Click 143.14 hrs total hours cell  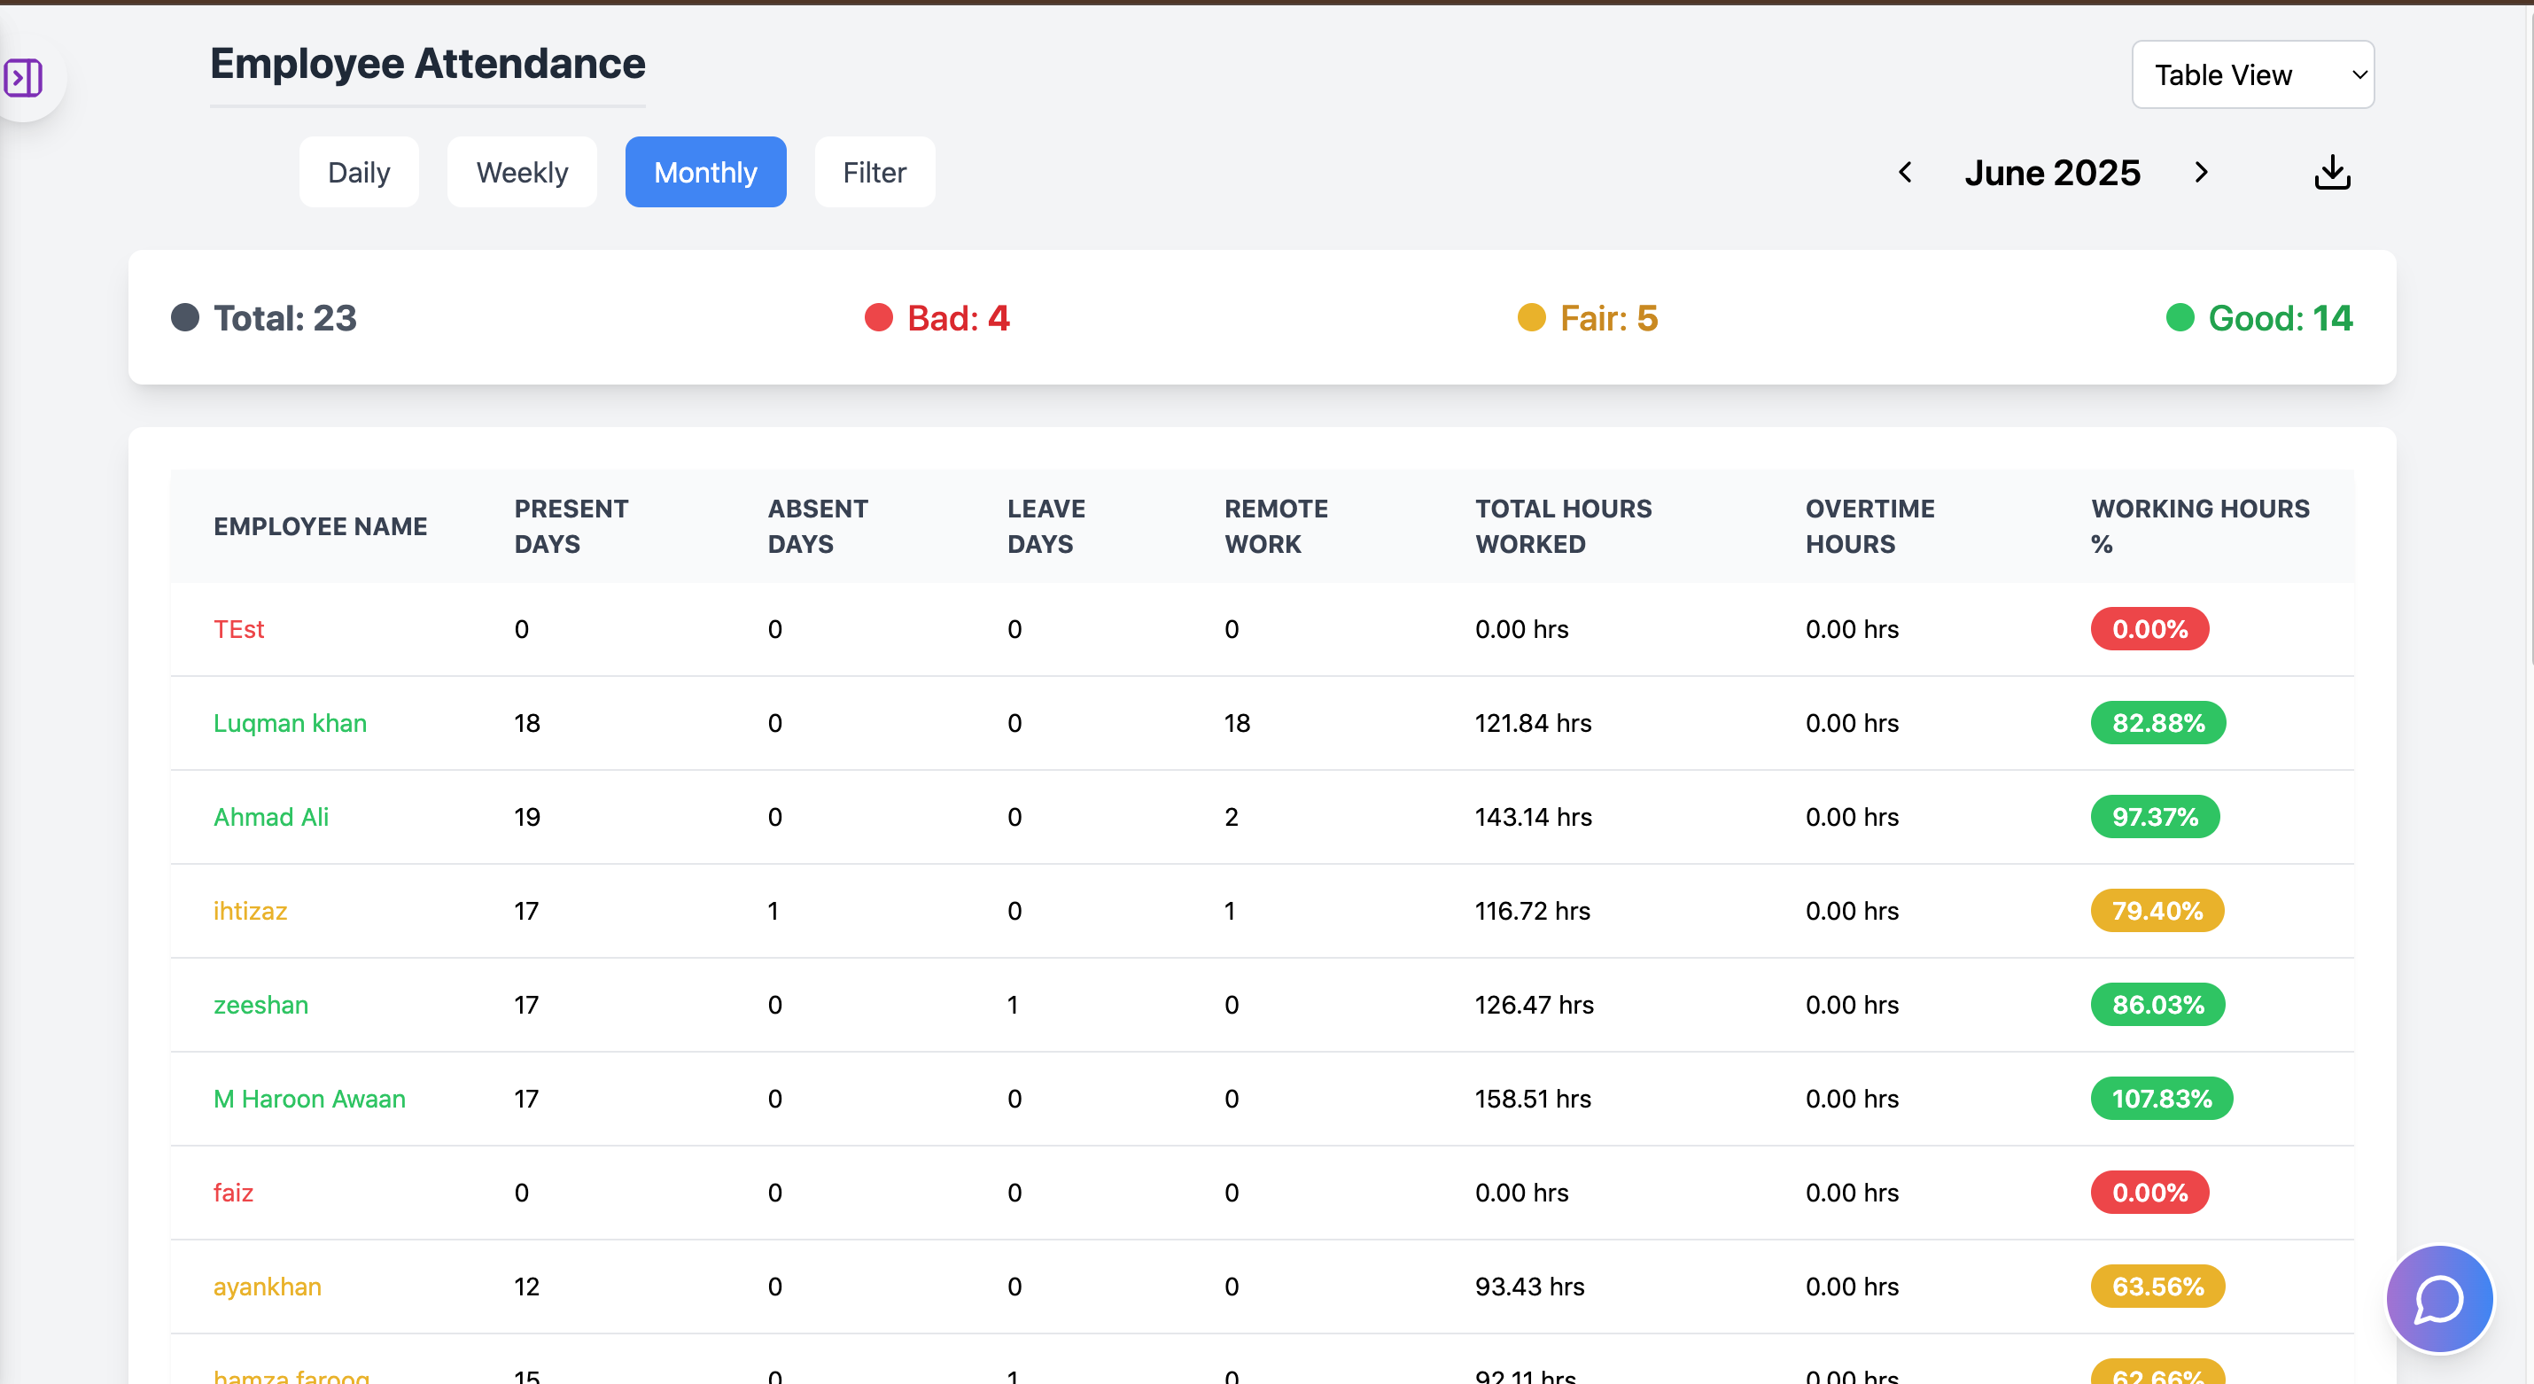(1533, 818)
